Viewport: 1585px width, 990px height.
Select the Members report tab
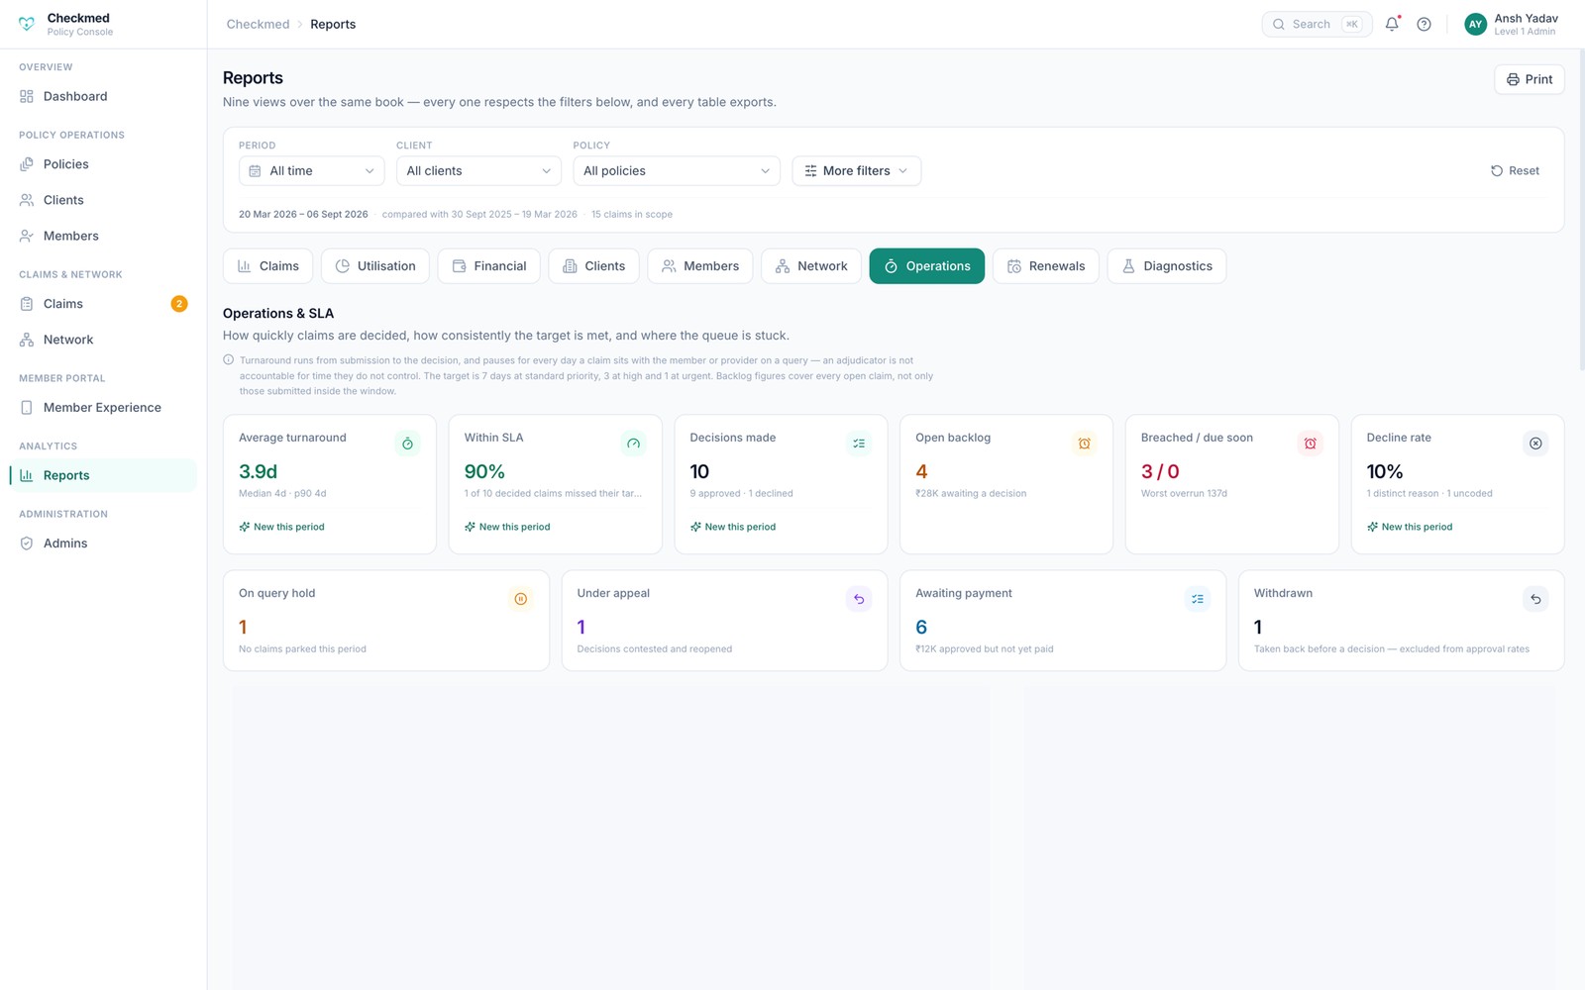pos(700,266)
